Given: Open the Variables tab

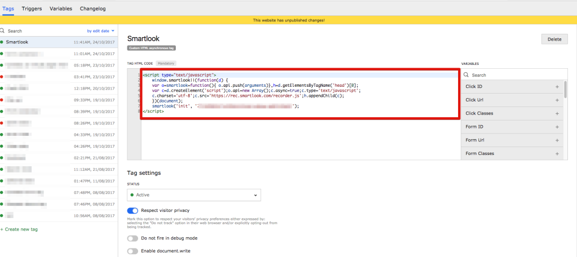Looking at the screenshot, I should [61, 8].
